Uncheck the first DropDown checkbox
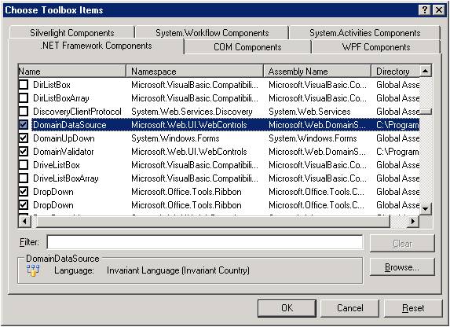The width and height of the screenshot is (450, 327). pyautogui.click(x=24, y=191)
